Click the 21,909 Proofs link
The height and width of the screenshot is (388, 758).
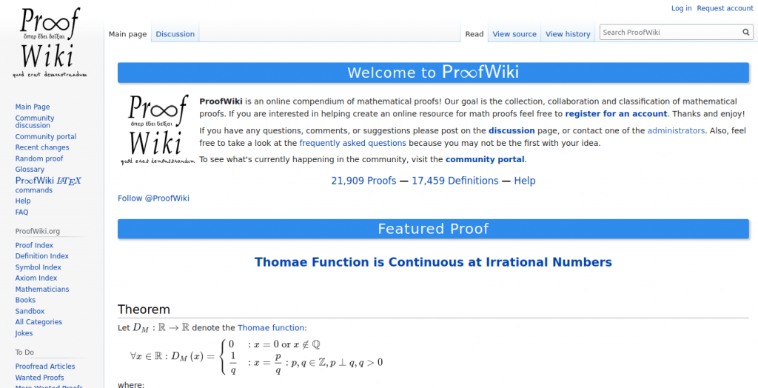(x=363, y=181)
